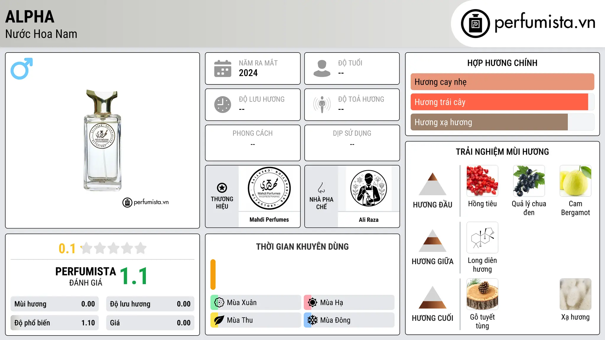
Task: Click the Gỗ tuyết tùng note label
Action: (x=482, y=321)
